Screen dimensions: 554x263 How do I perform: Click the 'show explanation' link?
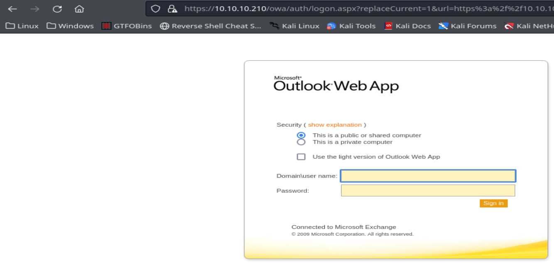[335, 125]
